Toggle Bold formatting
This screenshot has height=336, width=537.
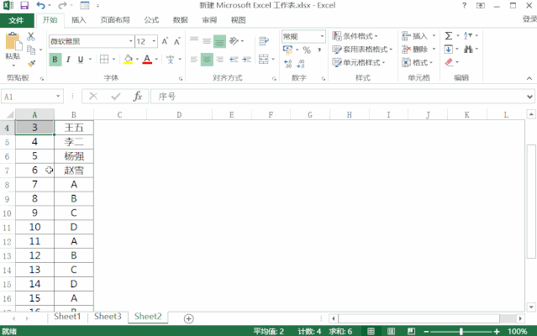[x=55, y=60]
